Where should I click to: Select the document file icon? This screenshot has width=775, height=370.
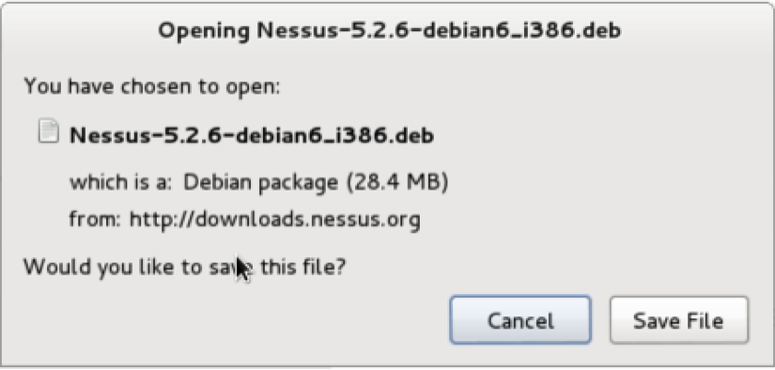(49, 131)
